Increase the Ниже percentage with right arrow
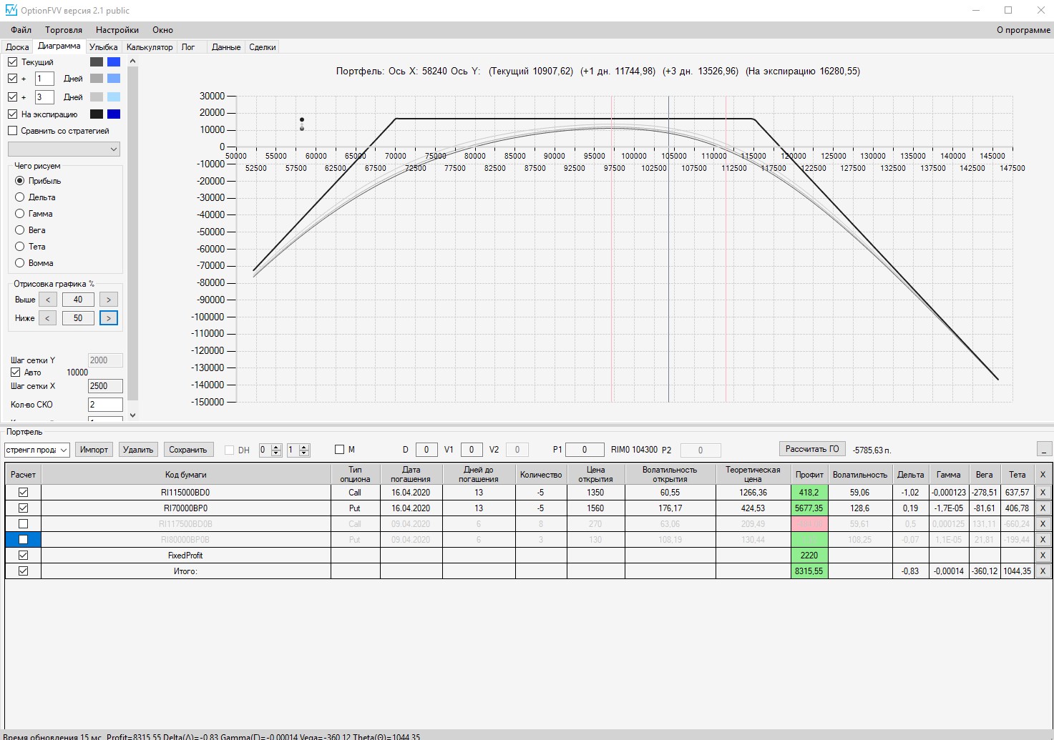The height and width of the screenshot is (740, 1054). [x=109, y=318]
